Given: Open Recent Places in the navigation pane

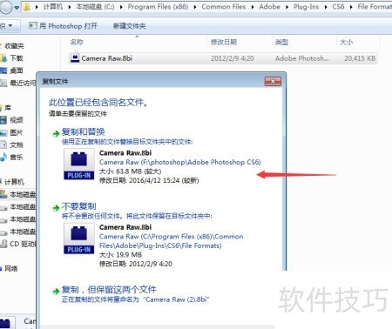Looking at the screenshot, I should coord(23,84).
